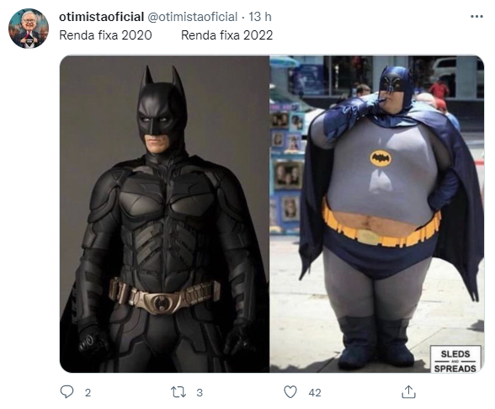Open the share upload icon
Image resolution: width=495 pixels, height=409 pixels.
click(408, 391)
